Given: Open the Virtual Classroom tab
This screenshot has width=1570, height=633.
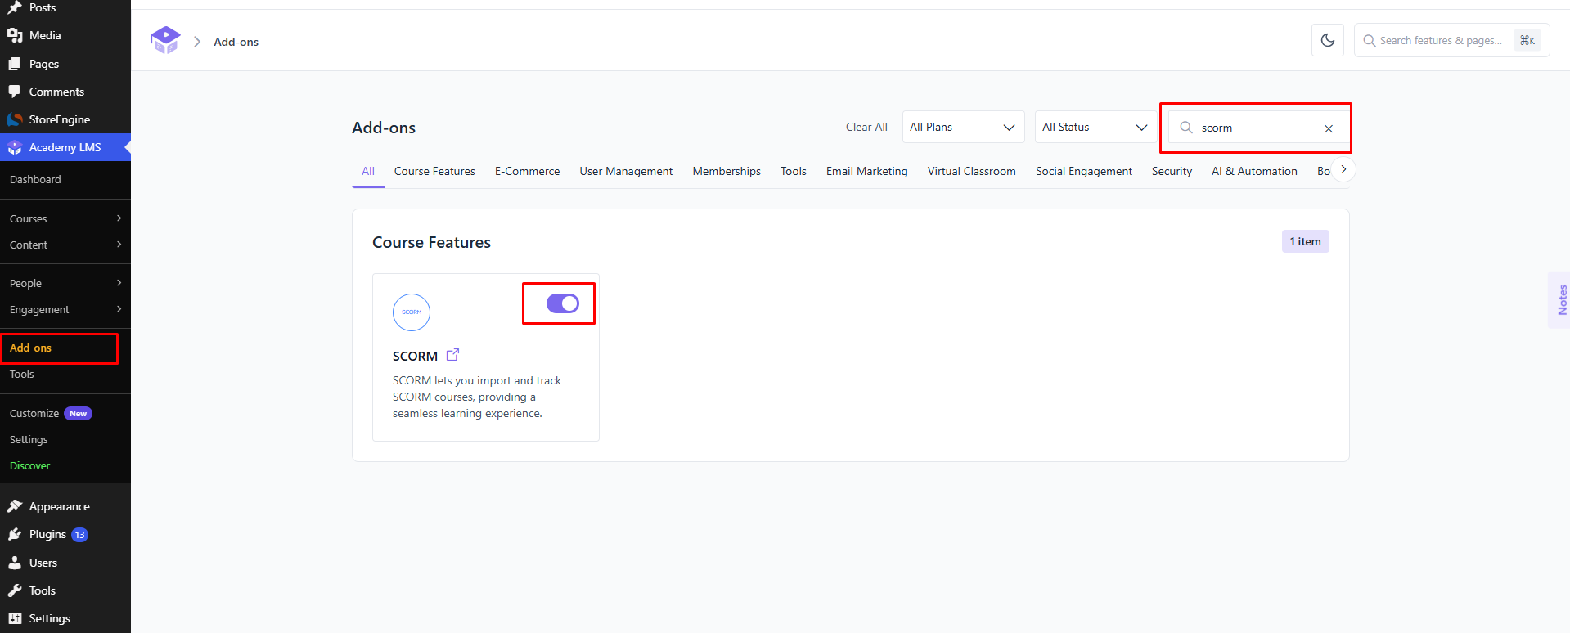Looking at the screenshot, I should 972,171.
